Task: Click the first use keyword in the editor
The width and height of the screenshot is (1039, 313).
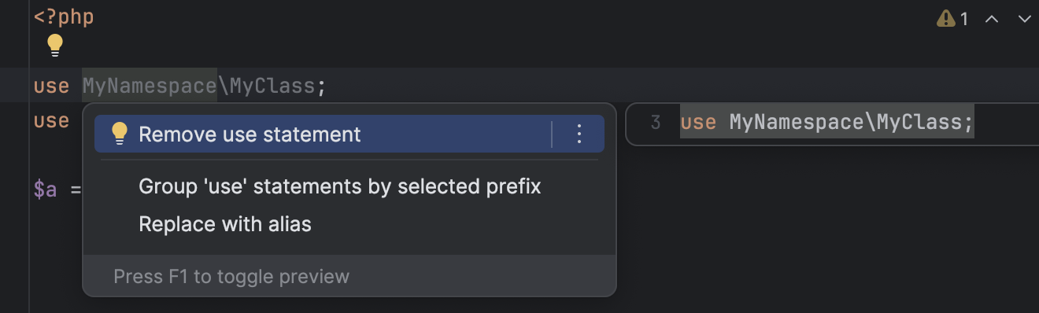Action: coord(51,86)
